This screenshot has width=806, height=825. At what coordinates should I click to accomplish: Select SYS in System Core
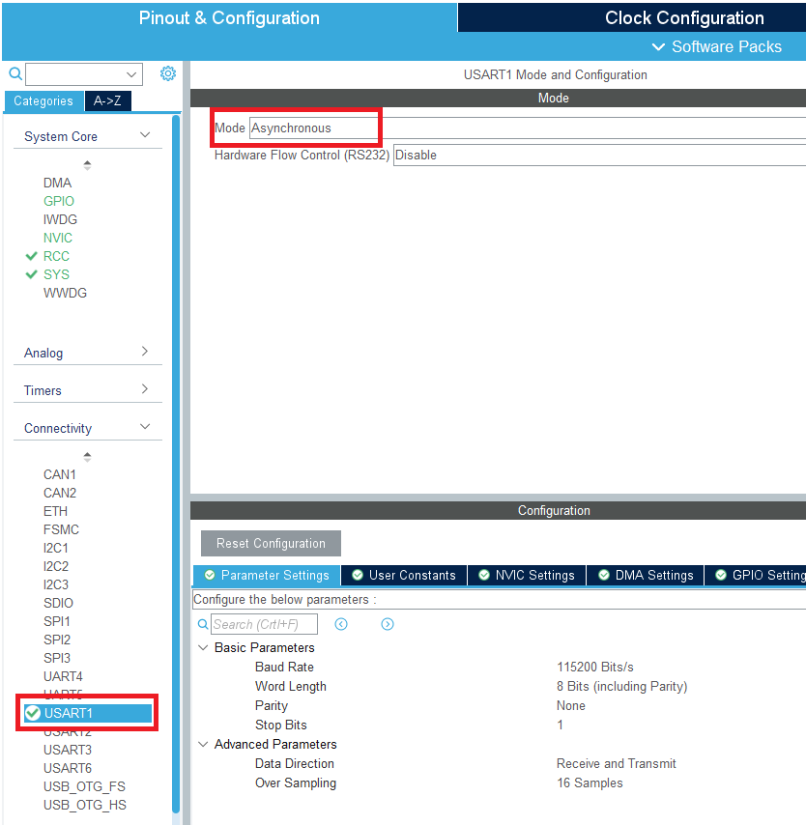[x=56, y=274]
